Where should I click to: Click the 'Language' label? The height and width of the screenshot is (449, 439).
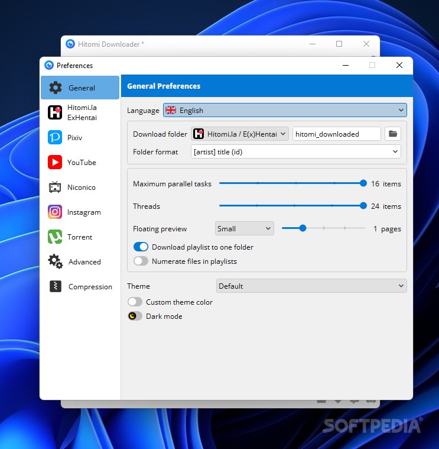click(143, 111)
